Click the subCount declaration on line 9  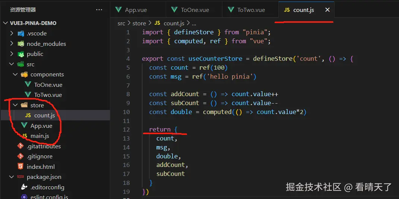pyautogui.click(x=185, y=103)
